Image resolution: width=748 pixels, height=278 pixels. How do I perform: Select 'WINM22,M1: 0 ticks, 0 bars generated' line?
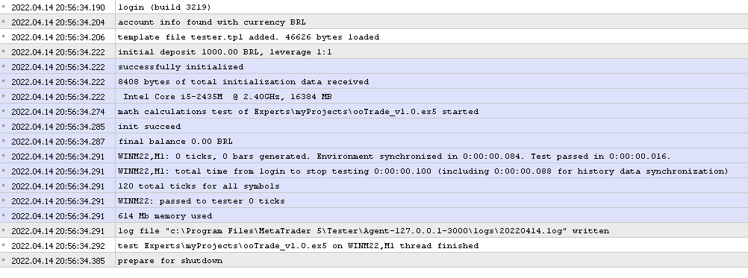coord(394,156)
